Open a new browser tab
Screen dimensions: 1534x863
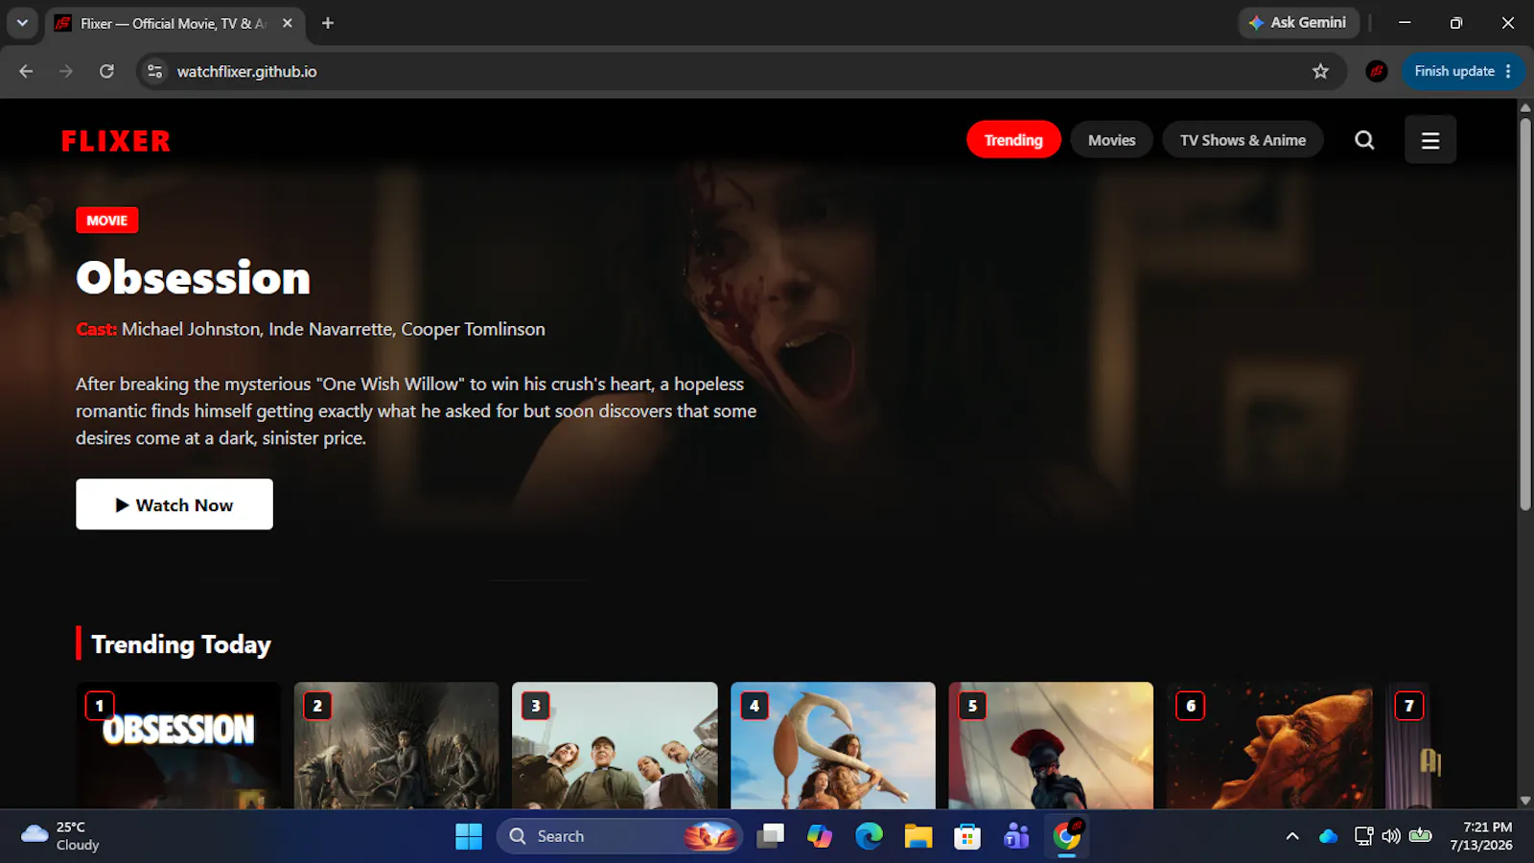(x=328, y=23)
